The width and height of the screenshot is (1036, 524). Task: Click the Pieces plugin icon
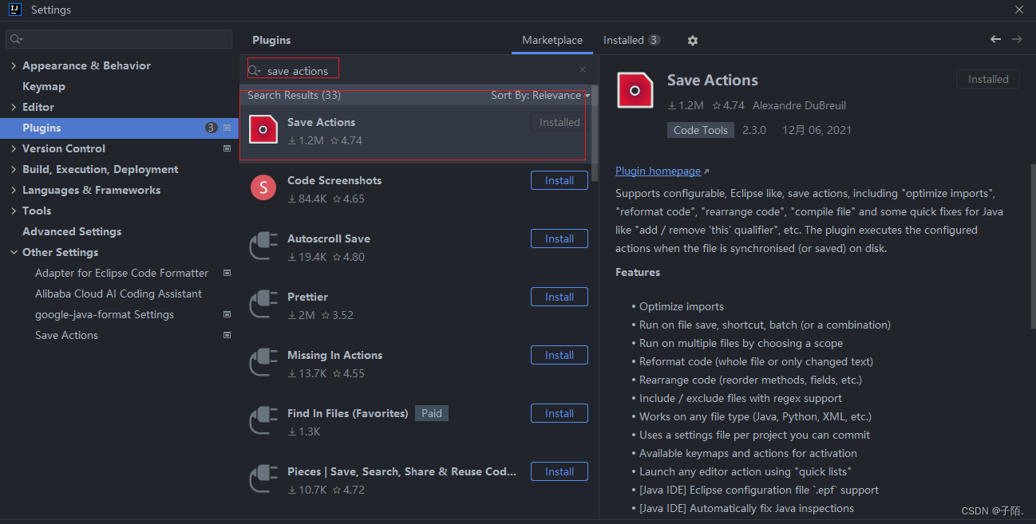(x=263, y=479)
